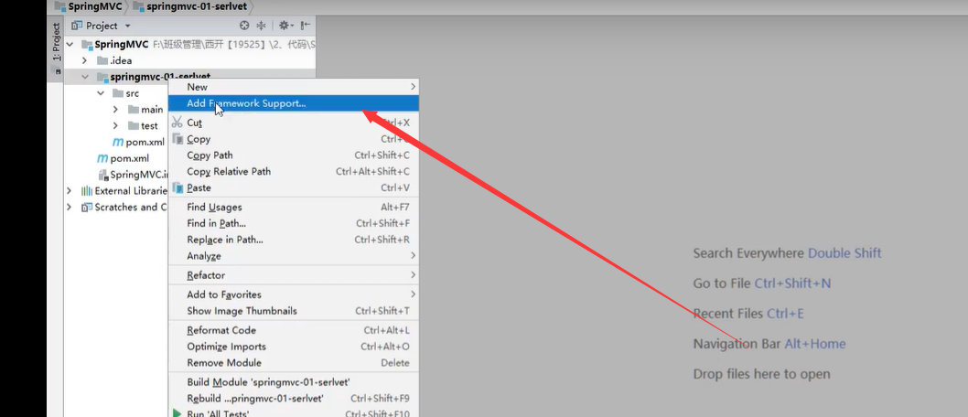Open the New submenu

294,87
